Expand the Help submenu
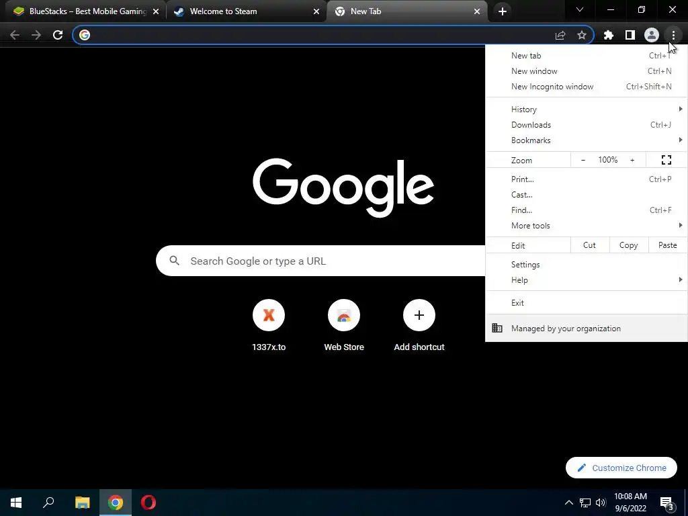The image size is (688, 516). (586, 280)
